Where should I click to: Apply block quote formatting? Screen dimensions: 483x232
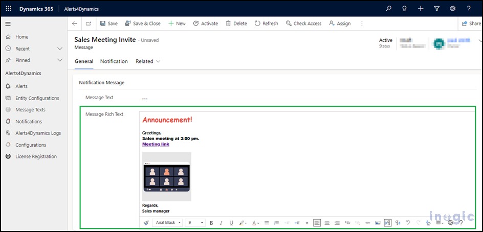[307, 222]
